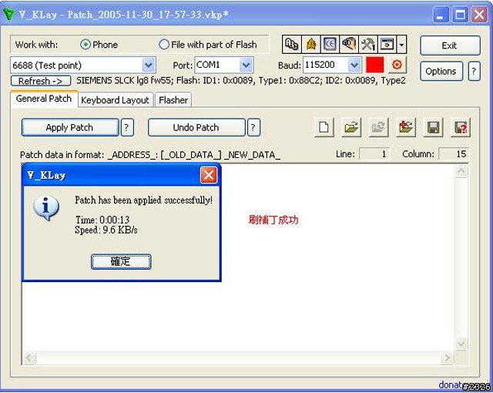The width and height of the screenshot is (493, 393).
Task: Click the 'Time: 0:00:13' text
Action: click(x=102, y=220)
